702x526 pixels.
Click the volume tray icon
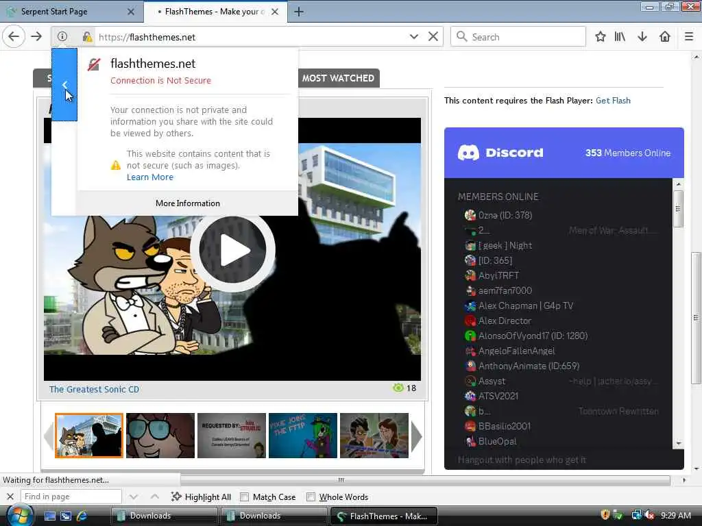tap(649, 515)
